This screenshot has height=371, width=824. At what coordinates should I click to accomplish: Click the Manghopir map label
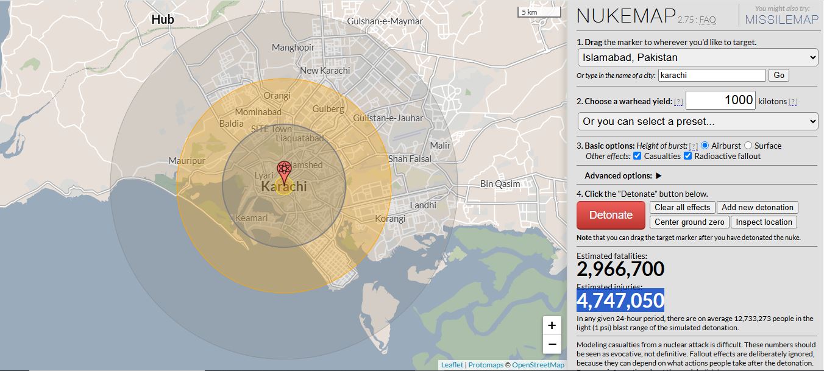(x=293, y=48)
